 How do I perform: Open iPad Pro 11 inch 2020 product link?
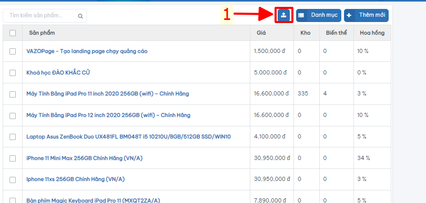(108, 94)
